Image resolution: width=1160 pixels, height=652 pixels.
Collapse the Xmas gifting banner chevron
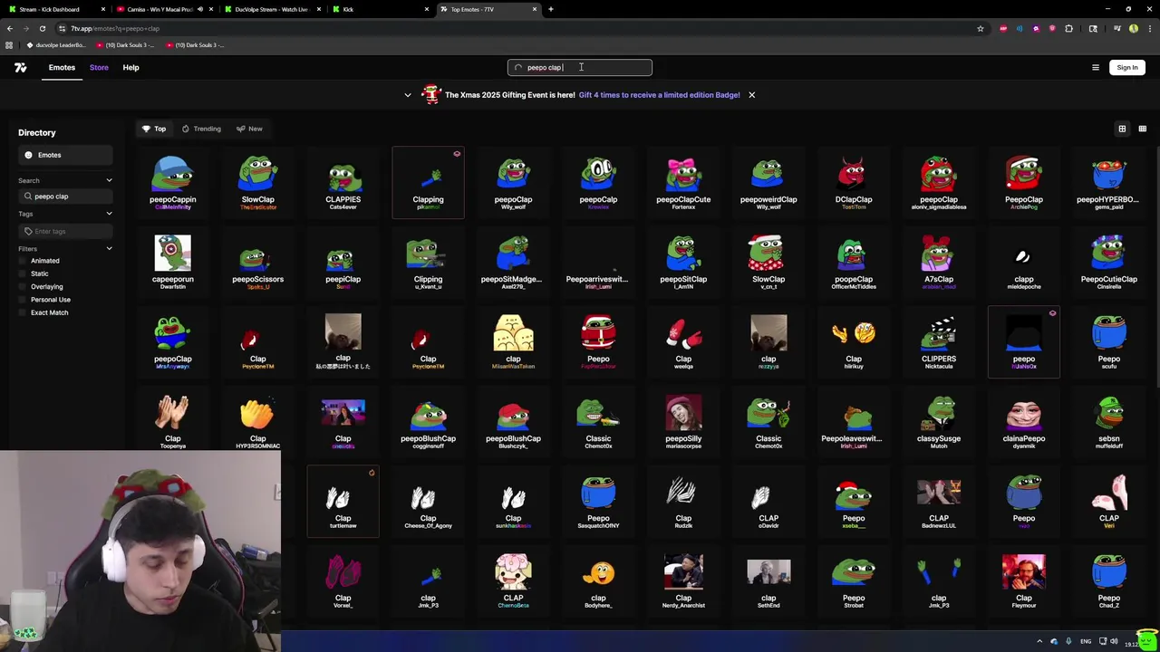(x=408, y=95)
